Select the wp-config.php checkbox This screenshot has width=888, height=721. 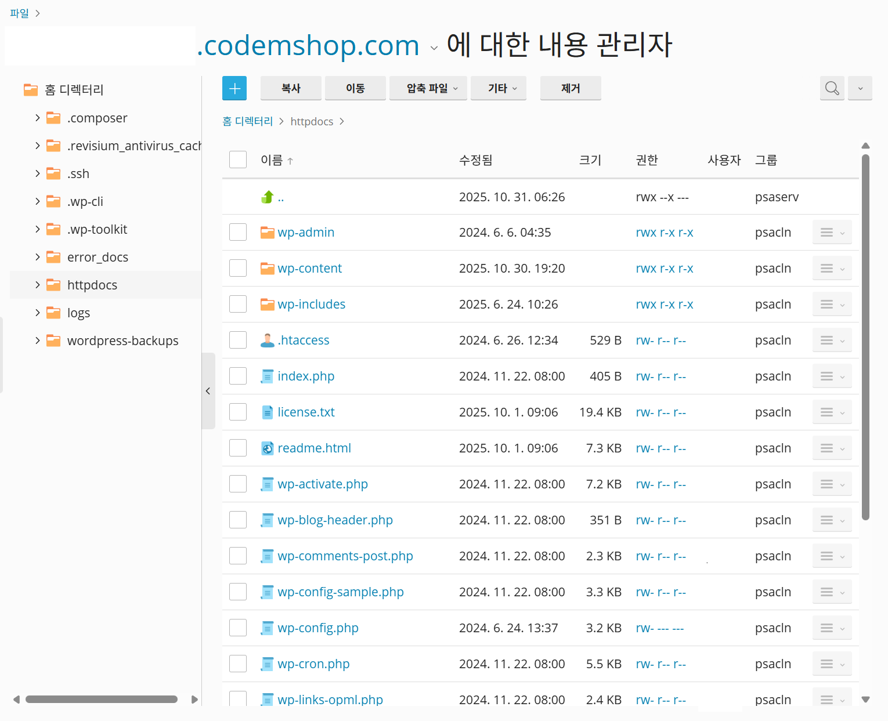[x=238, y=628]
